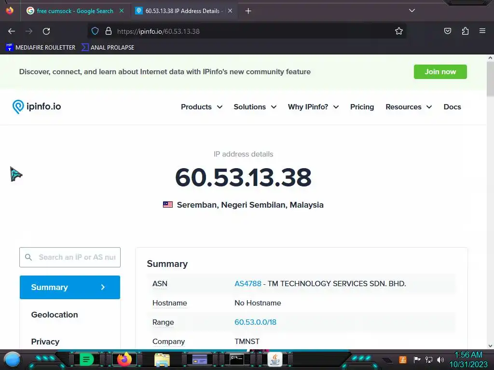494x370 pixels.
Task: Open the extensions puzzle icon
Action: tap(465, 31)
